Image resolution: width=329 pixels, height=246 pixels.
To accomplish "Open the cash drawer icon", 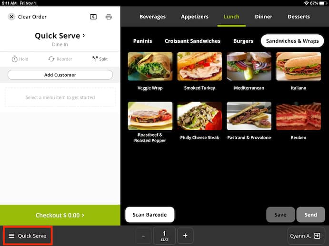I will pyautogui.click(x=93, y=17).
